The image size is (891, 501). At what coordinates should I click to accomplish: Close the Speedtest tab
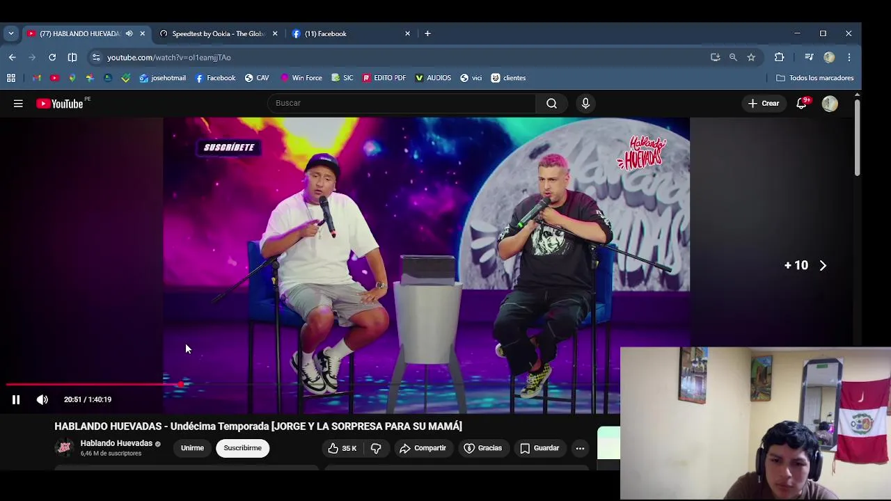coord(274,33)
